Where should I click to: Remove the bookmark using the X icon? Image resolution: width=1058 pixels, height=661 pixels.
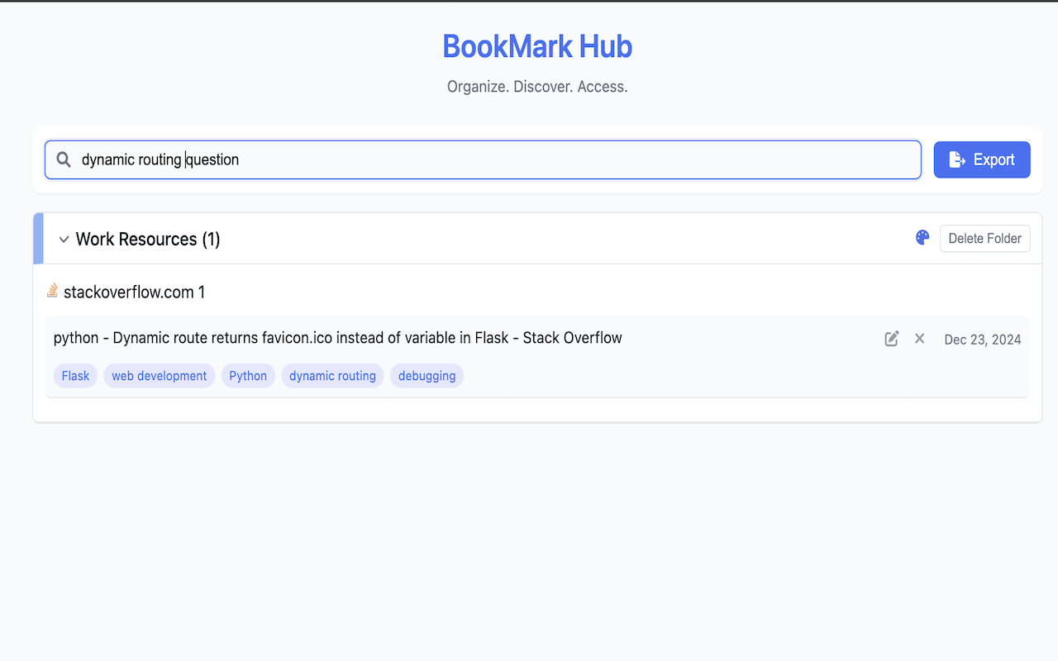point(919,339)
